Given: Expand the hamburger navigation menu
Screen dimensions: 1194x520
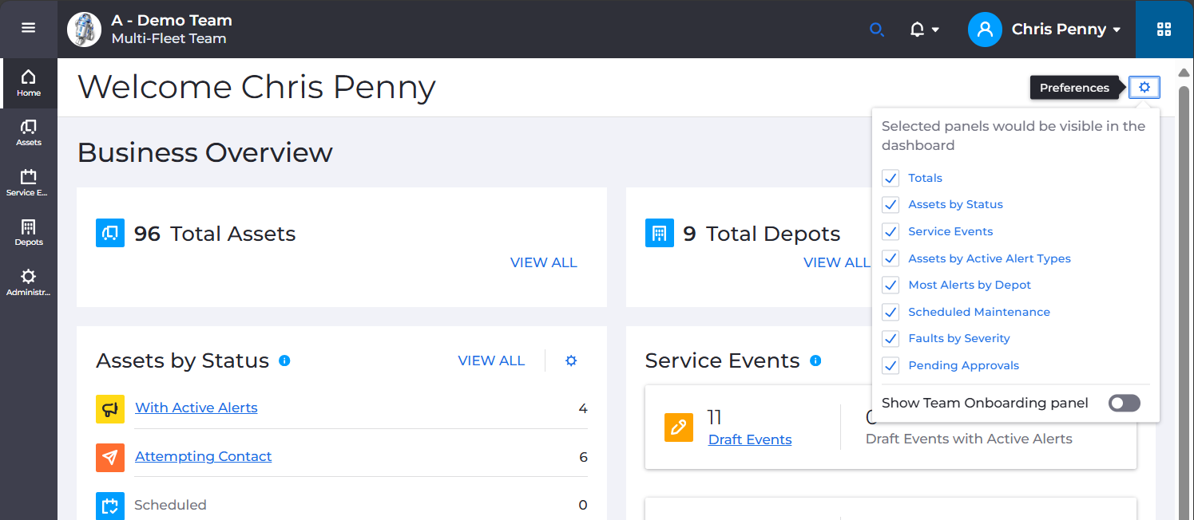Looking at the screenshot, I should tap(29, 28).
